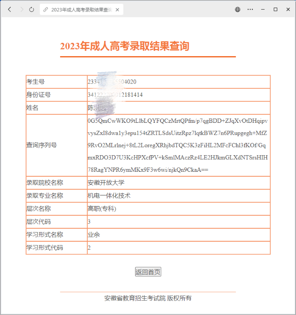The image size is (296, 315).
Task: Minimize the browser window
Action: [x=263, y=10]
